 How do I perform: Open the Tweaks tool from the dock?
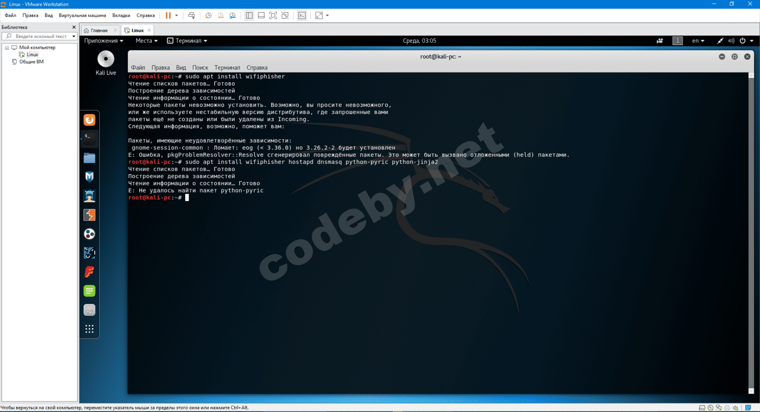pos(89,310)
